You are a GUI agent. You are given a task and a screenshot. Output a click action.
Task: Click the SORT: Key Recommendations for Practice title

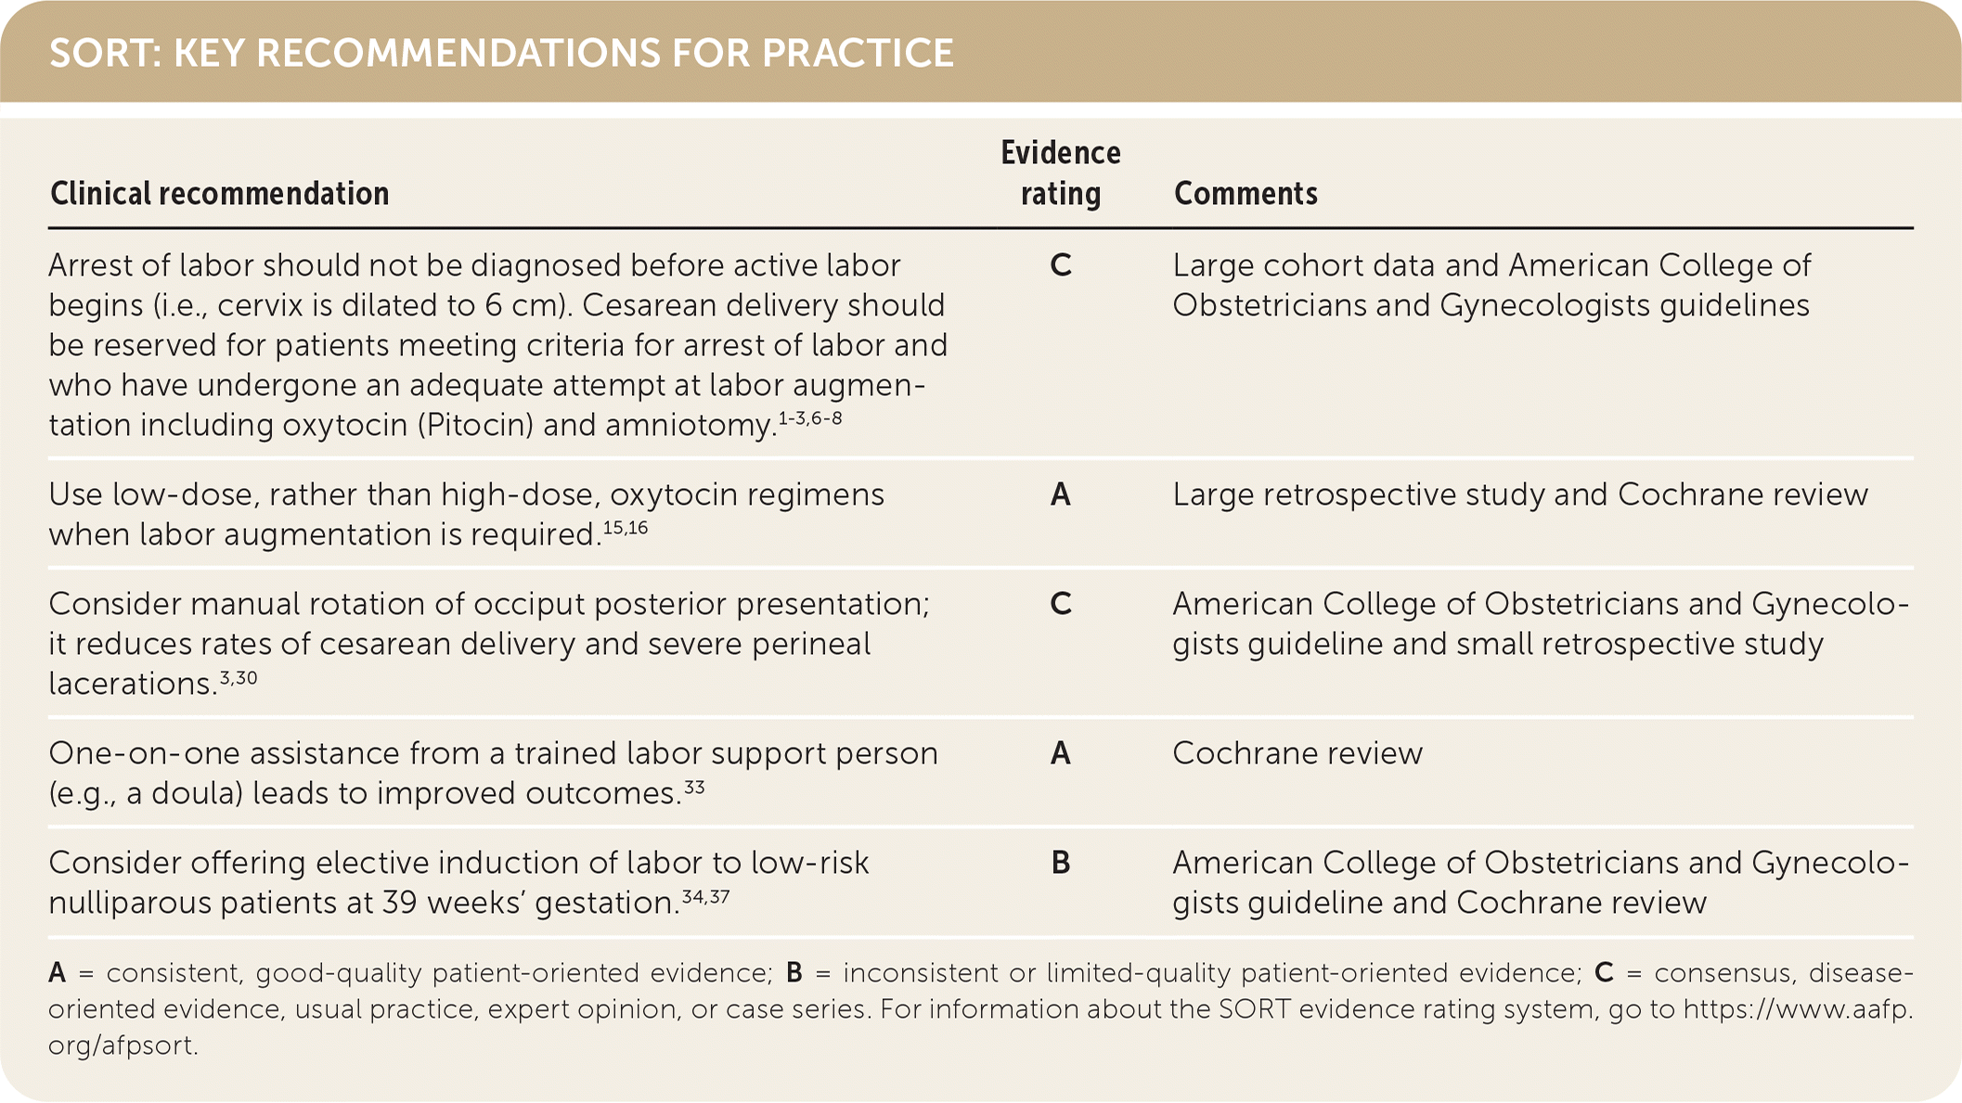[501, 53]
